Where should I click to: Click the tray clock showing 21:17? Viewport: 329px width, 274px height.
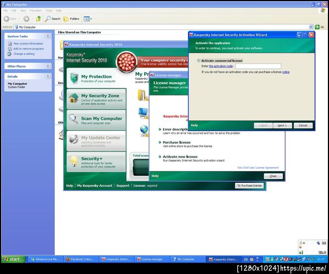pos(321,259)
